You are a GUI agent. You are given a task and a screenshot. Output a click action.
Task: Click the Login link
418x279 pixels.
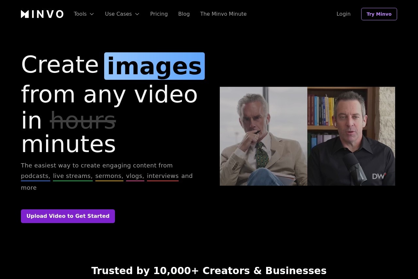tap(343, 14)
